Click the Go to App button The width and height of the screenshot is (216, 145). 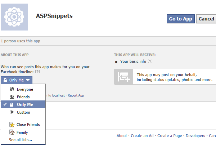pyautogui.click(x=181, y=19)
